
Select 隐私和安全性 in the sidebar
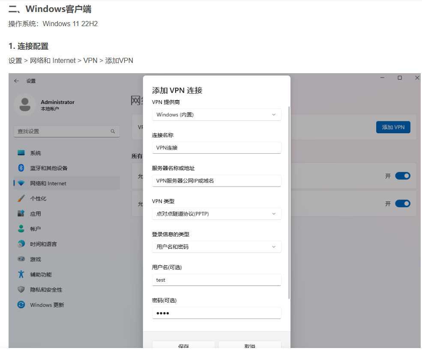click(x=46, y=290)
